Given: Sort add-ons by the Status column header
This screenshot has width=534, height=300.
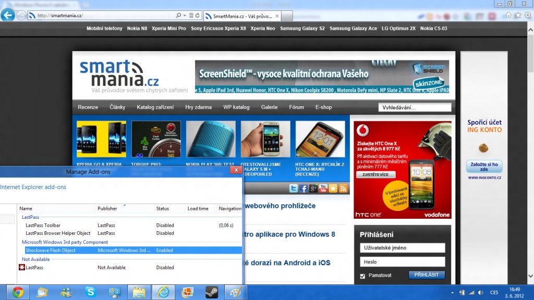Looking at the screenshot, I should pyautogui.click(x=169, y=208).
